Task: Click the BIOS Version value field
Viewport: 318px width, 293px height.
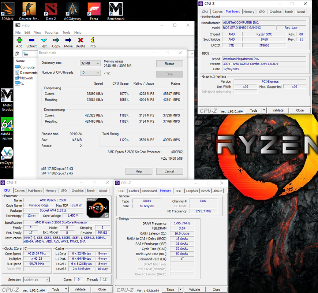Action: click(264, 64)
